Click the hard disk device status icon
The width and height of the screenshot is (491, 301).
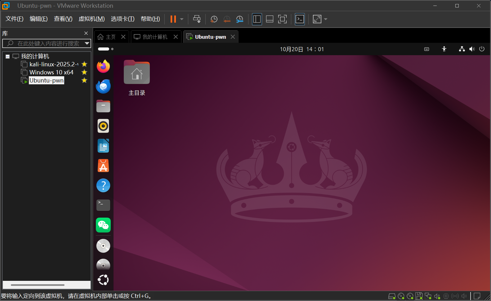[392, 296]
